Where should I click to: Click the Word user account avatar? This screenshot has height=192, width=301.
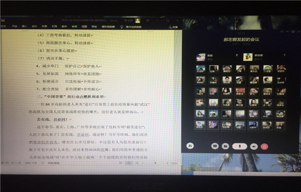pos(137,21)
